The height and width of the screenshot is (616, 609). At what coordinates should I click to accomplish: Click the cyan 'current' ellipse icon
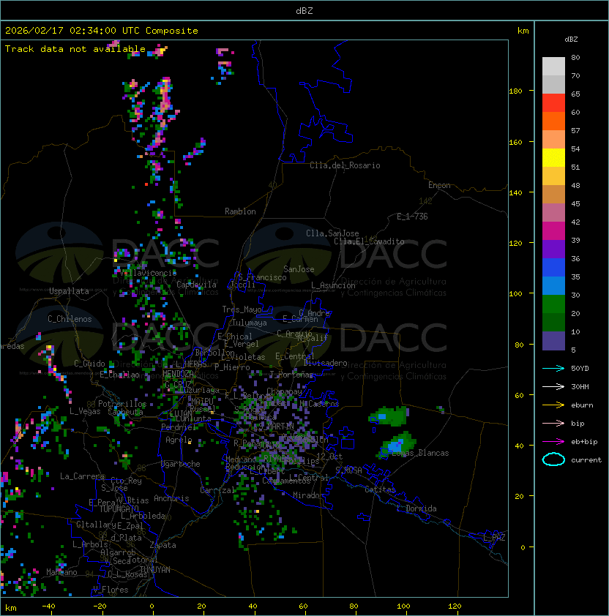(553, 459)
